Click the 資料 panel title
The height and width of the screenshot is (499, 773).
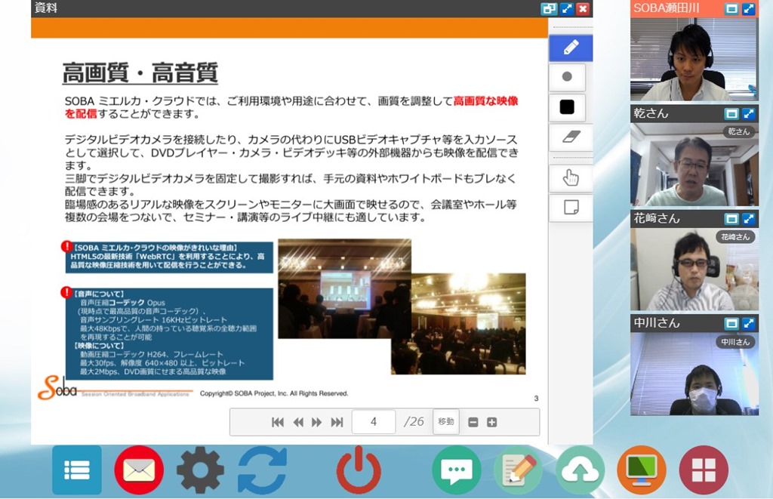point(46,8)
